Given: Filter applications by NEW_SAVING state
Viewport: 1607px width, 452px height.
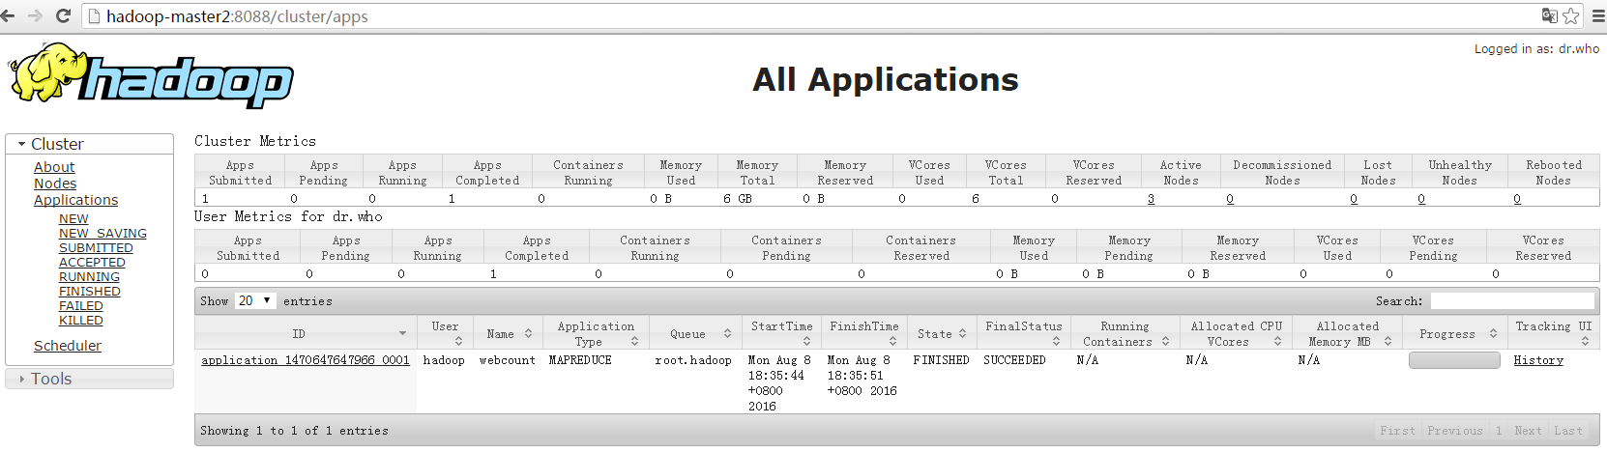Looking at the screenshot, I should pyautogui.click(x=102, y=234).
